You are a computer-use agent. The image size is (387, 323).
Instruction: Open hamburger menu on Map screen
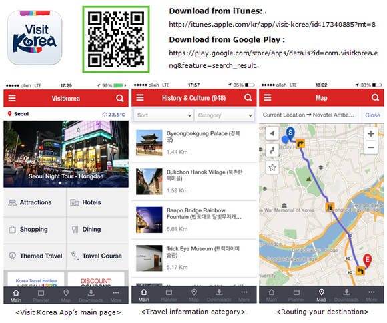point(268,98)
